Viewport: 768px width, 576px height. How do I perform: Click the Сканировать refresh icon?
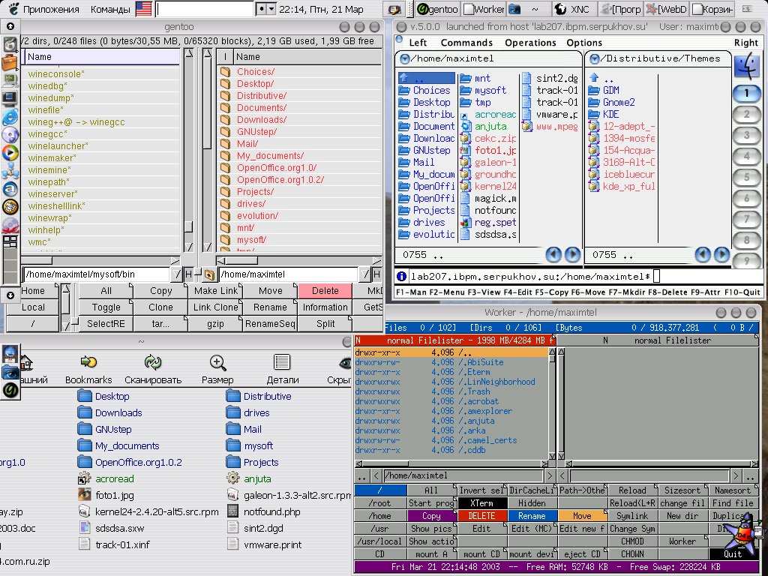pos(153,362)
